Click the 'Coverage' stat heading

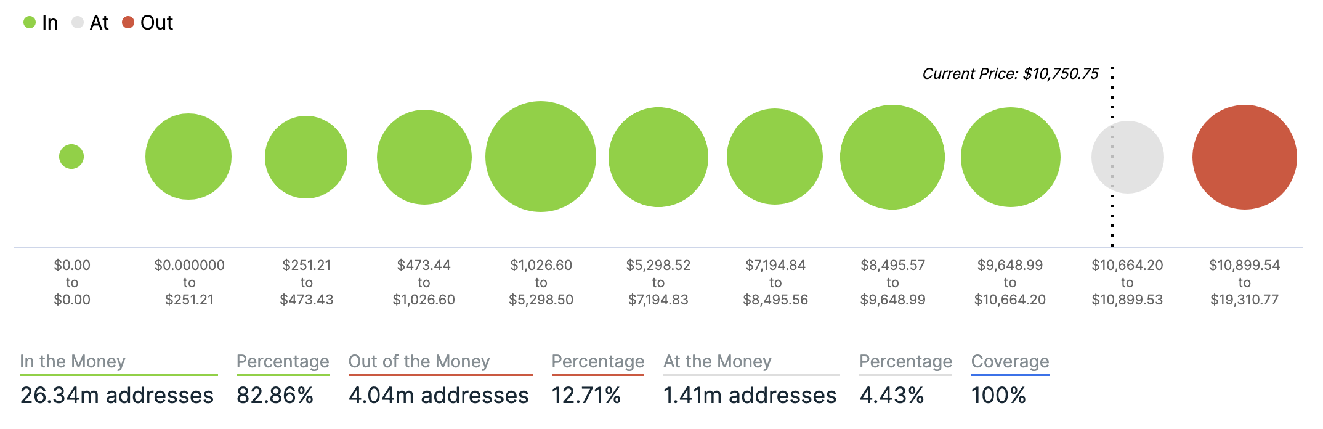[1010, 361]
